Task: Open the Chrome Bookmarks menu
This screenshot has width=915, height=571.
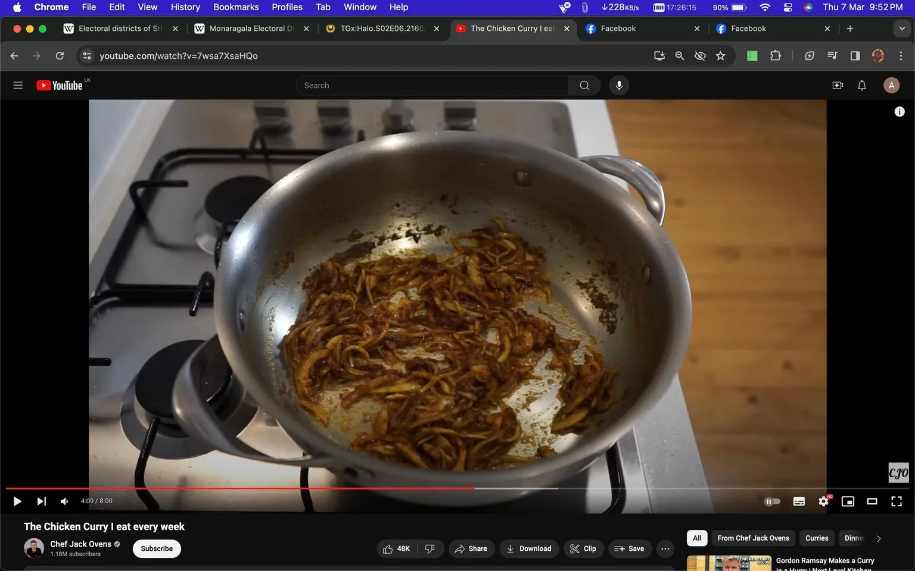Action: point(236,7)
